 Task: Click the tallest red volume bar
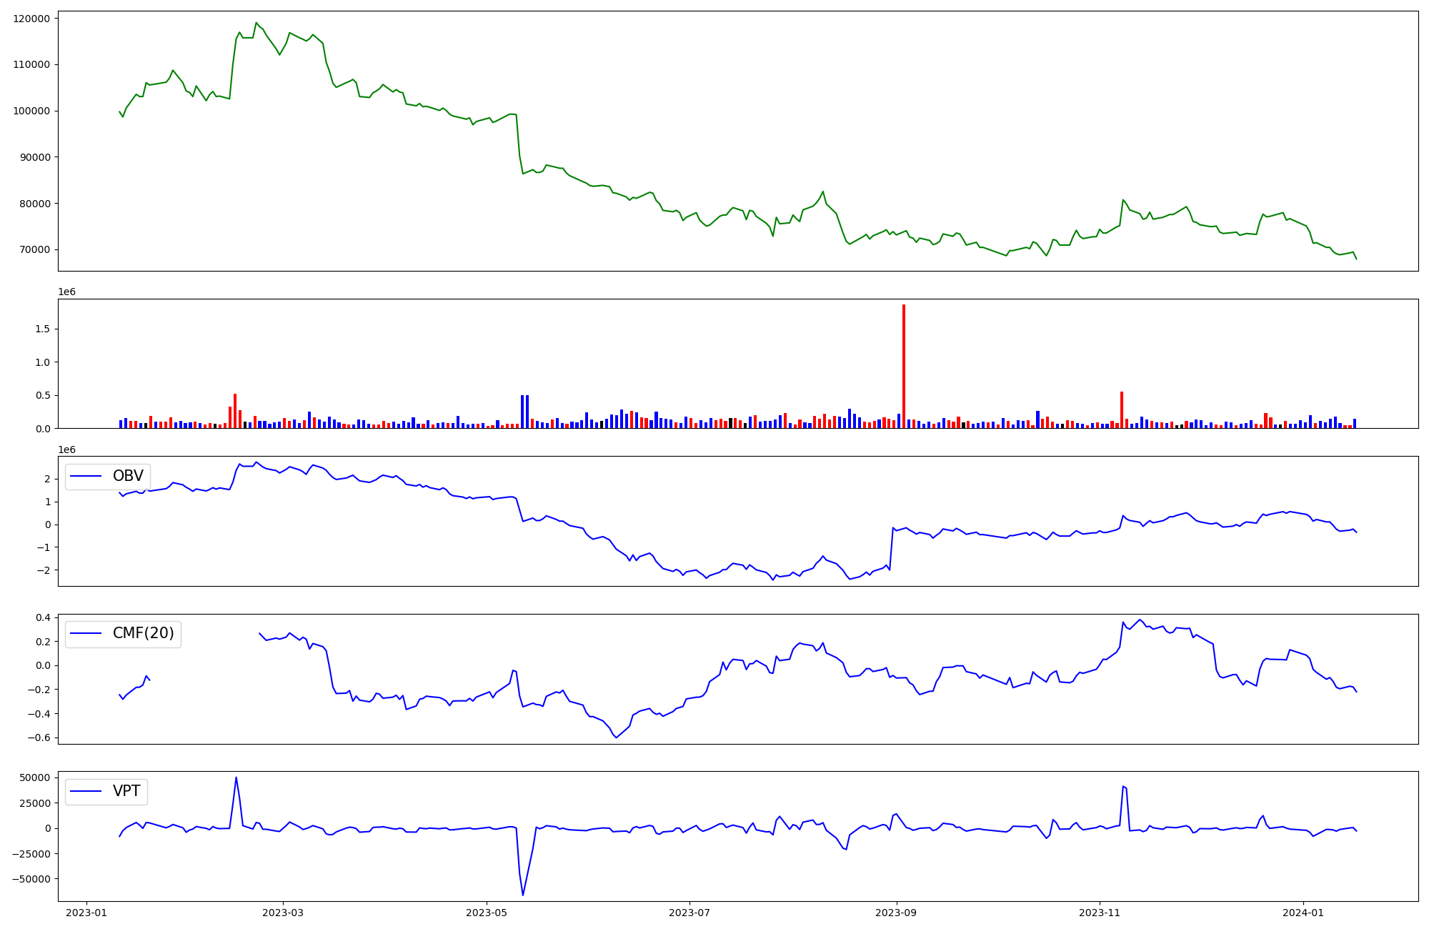(x=904, y=364)
